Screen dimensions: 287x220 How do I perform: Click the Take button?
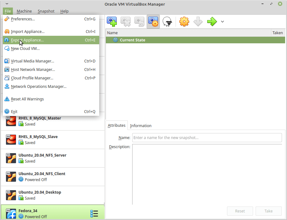click(268, 211)
